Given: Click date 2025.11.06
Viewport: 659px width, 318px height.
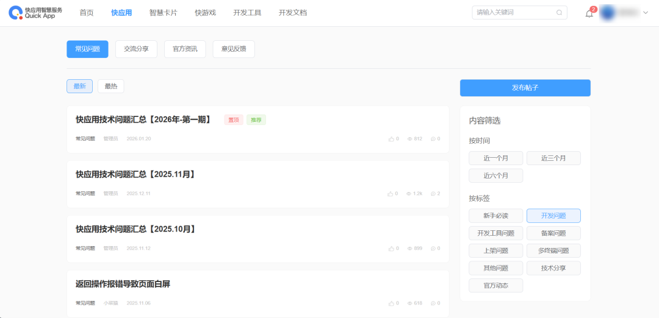Looking at the screenshot, I should [139, 303].
